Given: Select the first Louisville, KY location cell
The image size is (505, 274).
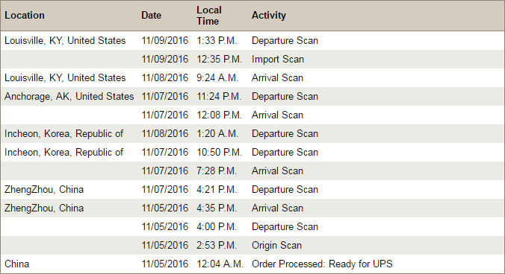Looking at the screenshot, I should tap(65, 41).
